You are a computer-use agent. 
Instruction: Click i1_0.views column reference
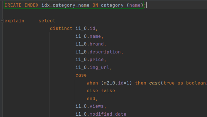coord(90,106)
